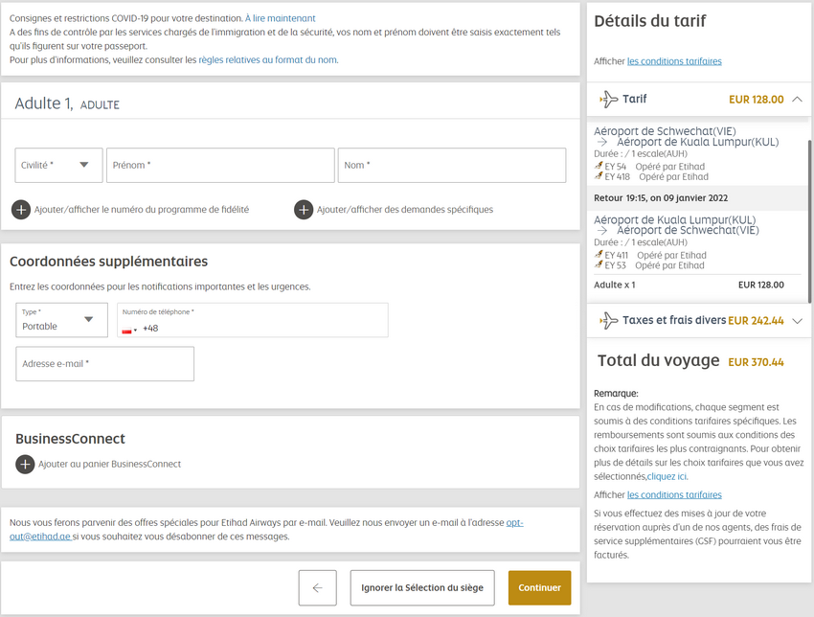This screenshot has width=814, height=617.
Task: Click the opt-out@etihad.ae email link
Action: coord(40,537)
